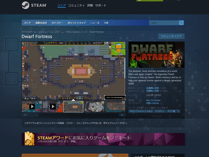
Task: Open the 詳細 top navigation item
Action: click(90, 6)
